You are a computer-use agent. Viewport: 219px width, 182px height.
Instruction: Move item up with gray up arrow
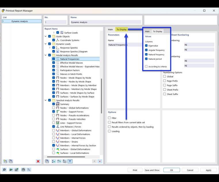[x=95, y=161]
